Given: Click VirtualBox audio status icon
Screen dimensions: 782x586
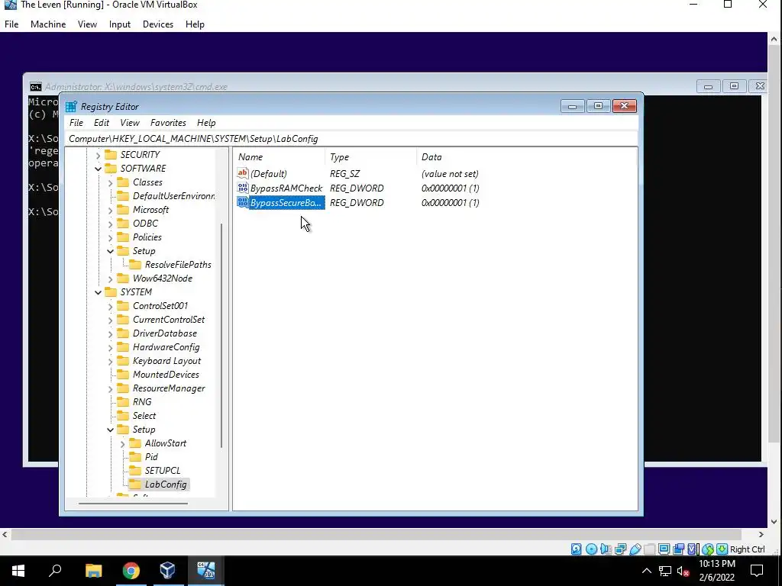Looking at the screenshot, I should click(606, 549).
